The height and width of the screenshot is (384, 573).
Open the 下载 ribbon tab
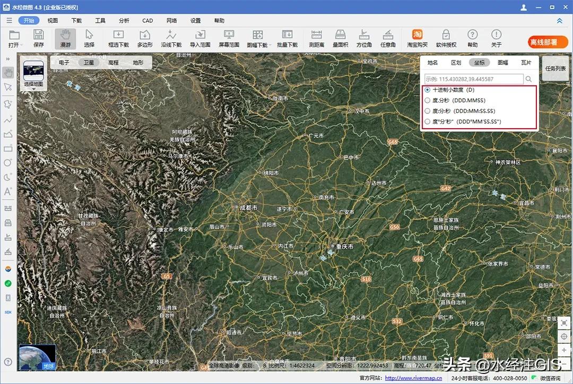coord(76,21)
